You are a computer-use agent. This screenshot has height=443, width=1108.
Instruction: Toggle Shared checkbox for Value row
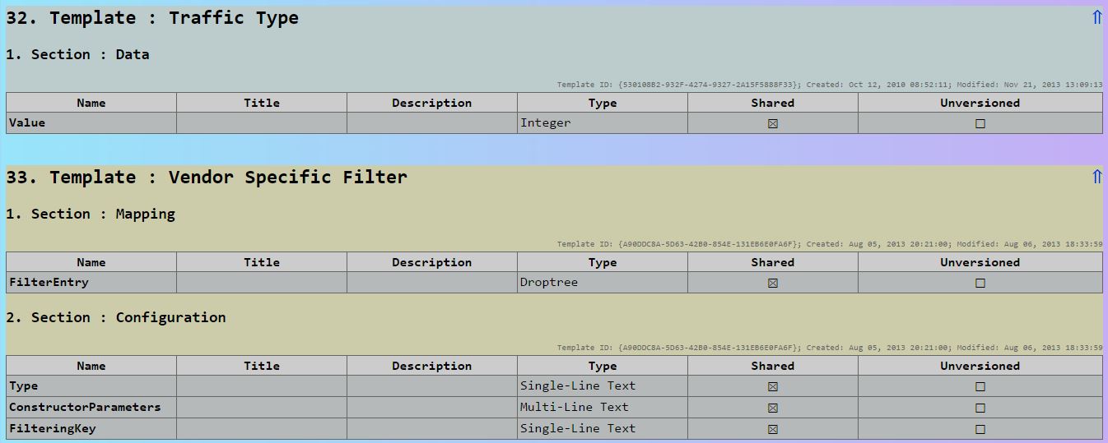[772, 123]
